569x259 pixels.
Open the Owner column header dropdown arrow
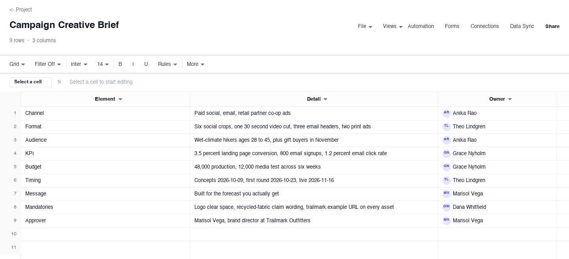click(x=510, y=99)
